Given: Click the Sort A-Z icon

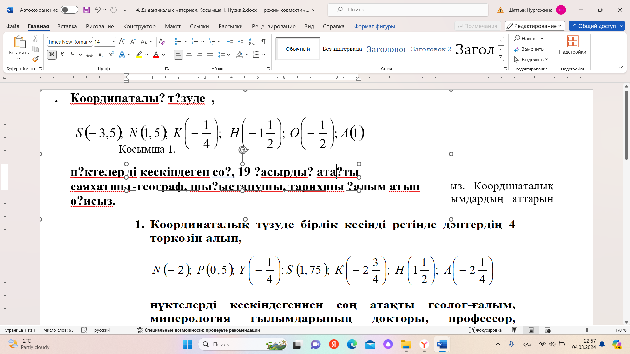Looking at the screenshot, I should pyautogui.click(x=252, y=42).
